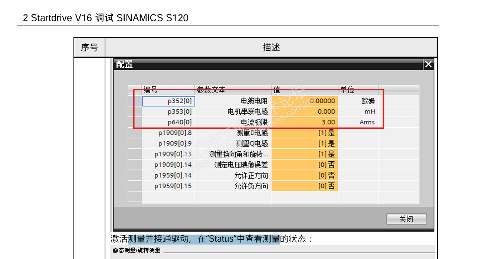The height and width of the screenshot is (259, 495).
Task: Open the 测定电压映像误差 value dropdown
Action: (305, 165)
